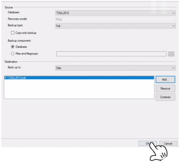Enable the Copy-only backup checkbox
This screenshot has height=164, width=180.
click(13, 33)
